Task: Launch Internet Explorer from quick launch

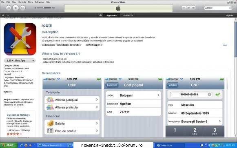Action: coord(22,145)
